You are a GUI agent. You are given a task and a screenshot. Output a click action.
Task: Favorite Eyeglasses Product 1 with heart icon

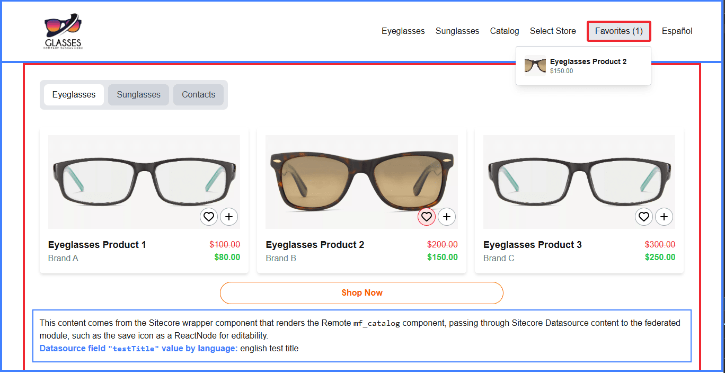pyautogui.click(x=209, y=217)
